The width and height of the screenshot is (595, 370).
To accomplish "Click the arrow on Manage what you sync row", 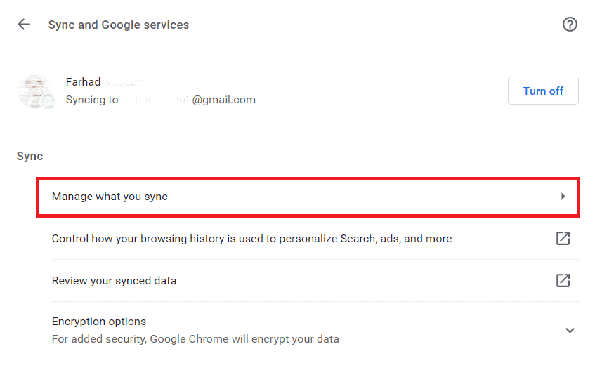I will (x=563, y=197).
